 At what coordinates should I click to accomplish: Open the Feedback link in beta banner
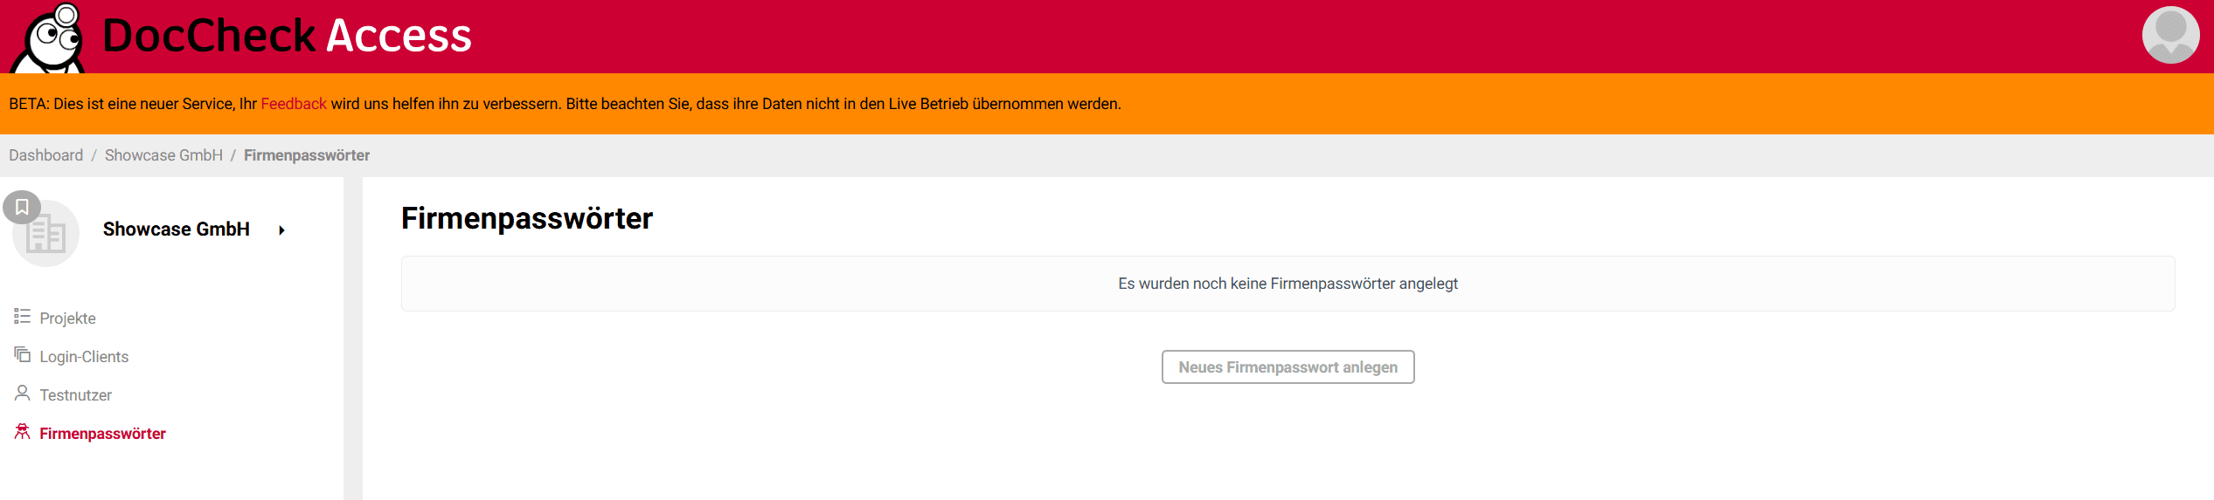pos(294,104)
